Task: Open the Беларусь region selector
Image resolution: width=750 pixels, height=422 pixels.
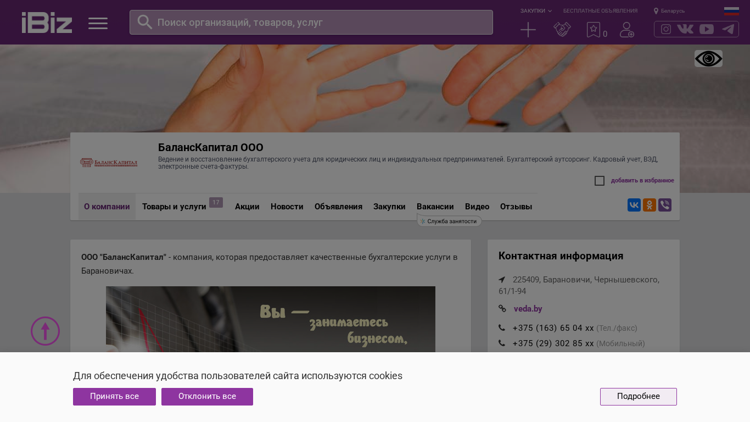Action: 673,11
